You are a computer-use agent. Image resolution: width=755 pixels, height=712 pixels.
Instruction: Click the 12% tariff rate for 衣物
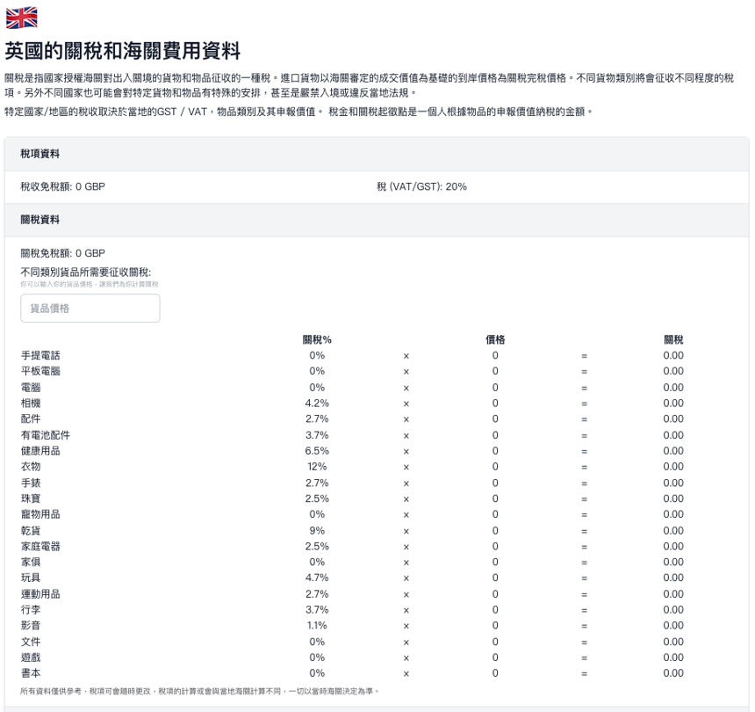(316, 467)
